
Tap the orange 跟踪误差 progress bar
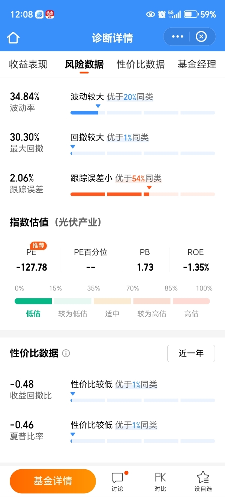[x=142, y=194]
